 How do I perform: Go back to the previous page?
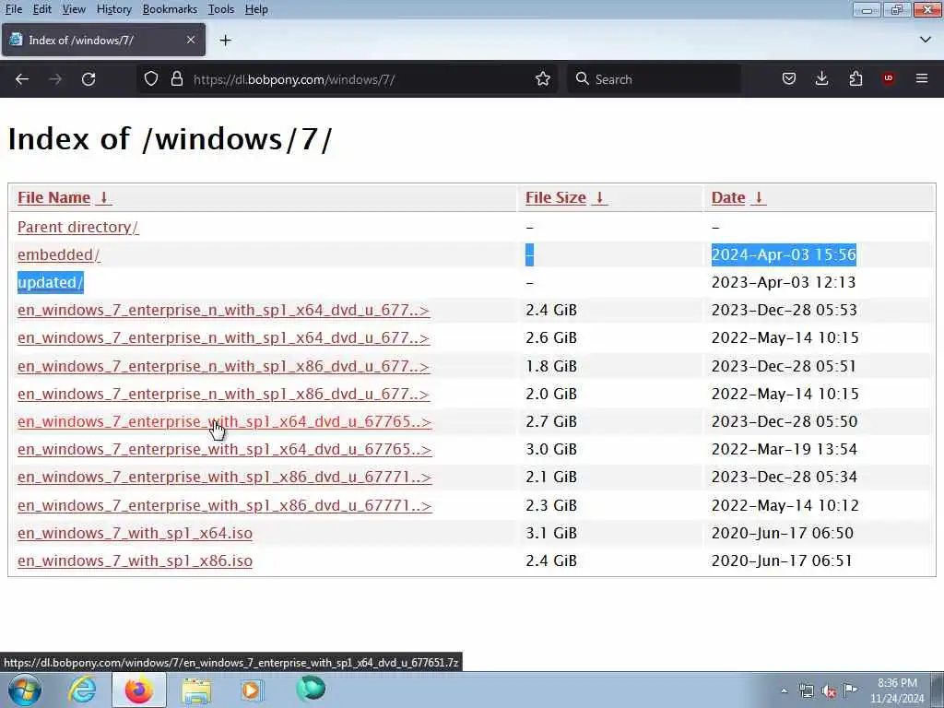coord(22,79)
